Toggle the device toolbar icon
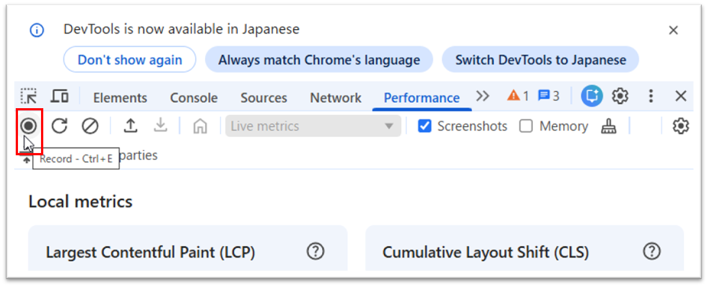 [60, 96]
